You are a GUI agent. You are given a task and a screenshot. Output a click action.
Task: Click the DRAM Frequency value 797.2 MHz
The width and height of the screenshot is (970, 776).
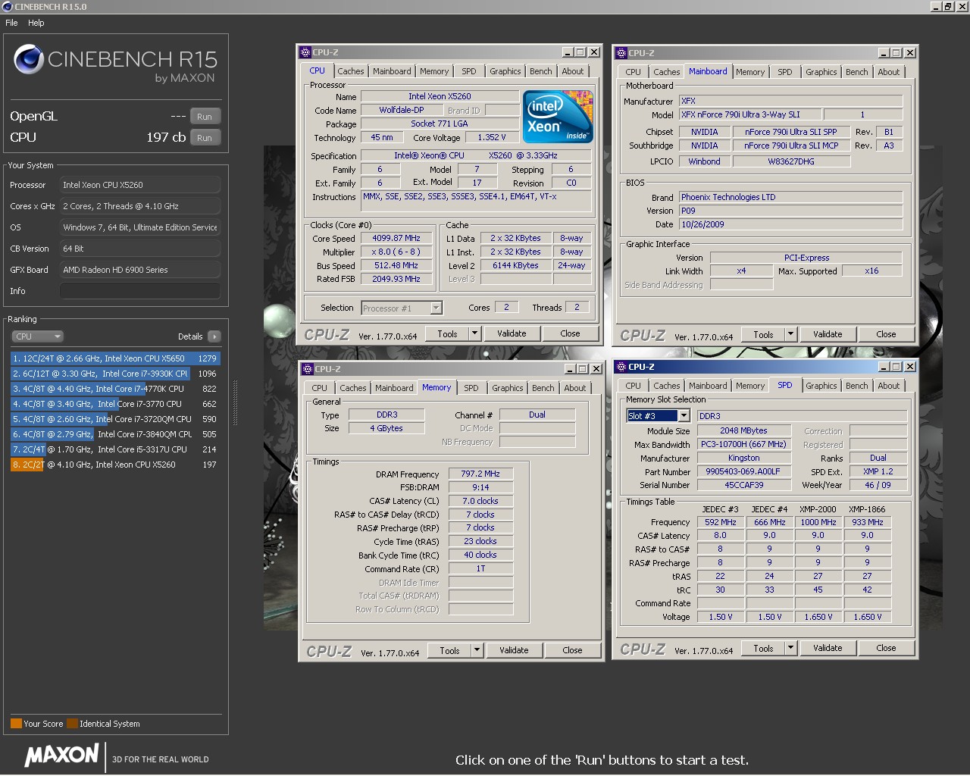pyautogui.click(x=480, y=474)
